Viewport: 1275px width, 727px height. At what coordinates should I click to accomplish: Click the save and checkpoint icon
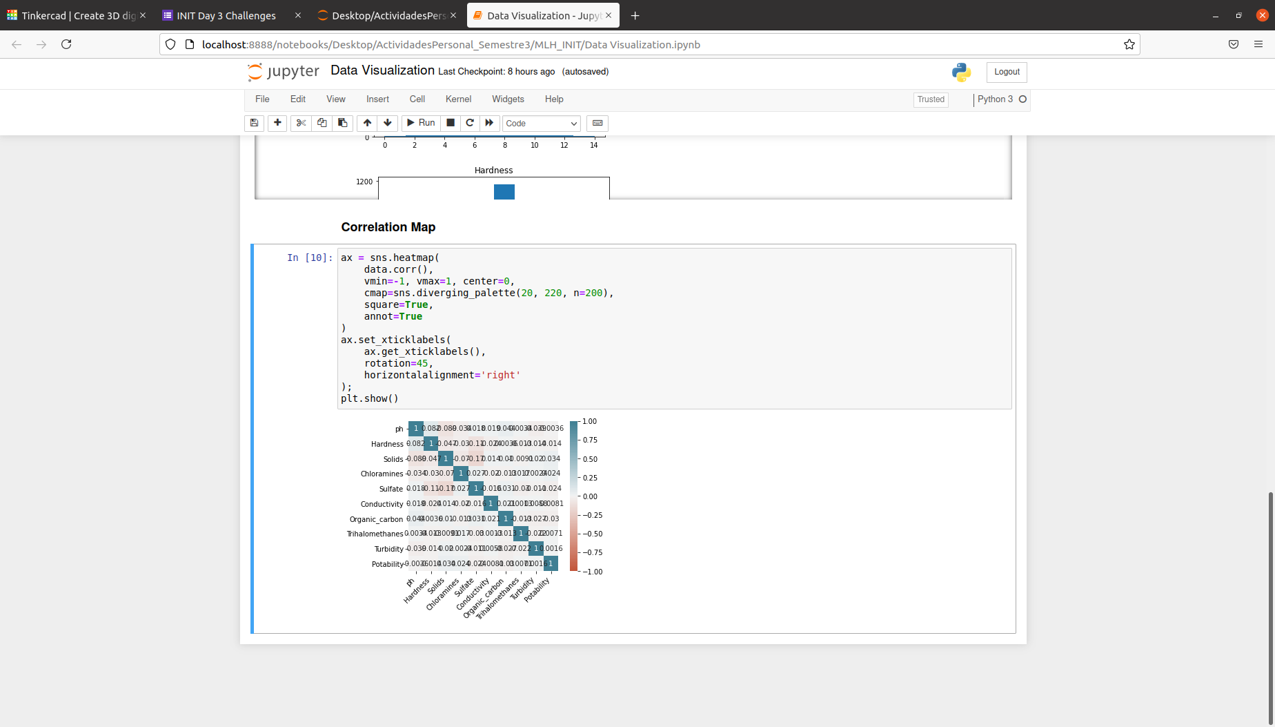(254, 123)
